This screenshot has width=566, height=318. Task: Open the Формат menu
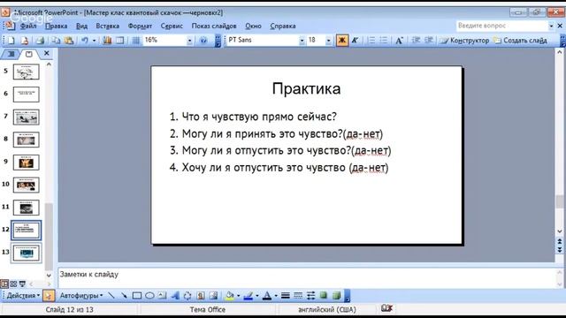pos(140,26)
